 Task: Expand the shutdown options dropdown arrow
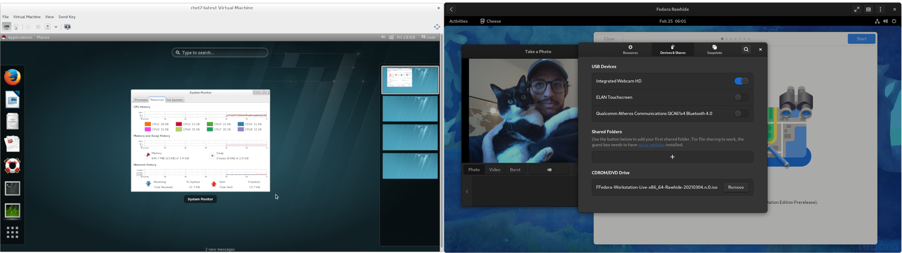[x=56, y=27]
